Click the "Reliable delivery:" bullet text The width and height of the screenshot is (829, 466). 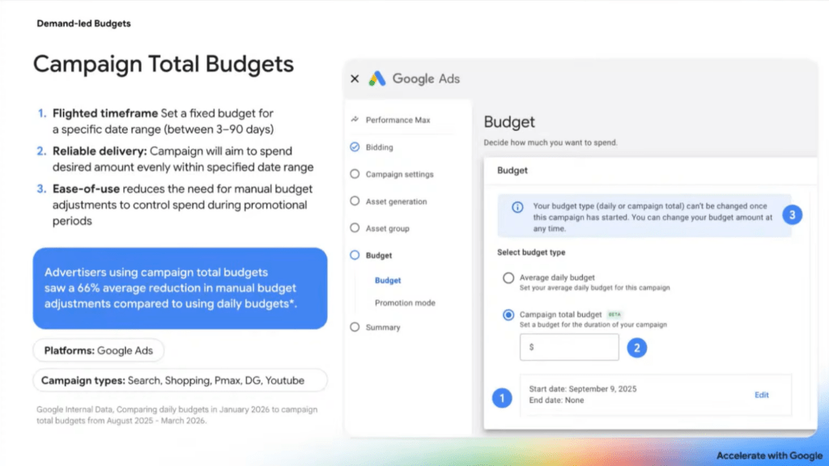100,151
